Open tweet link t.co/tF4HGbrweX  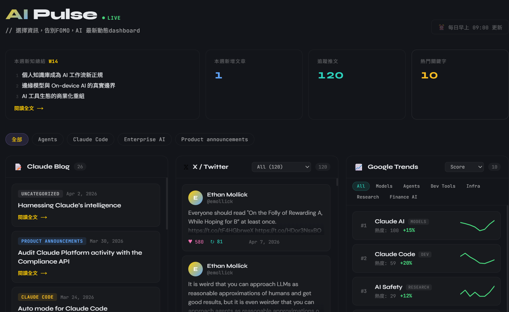point(221,230)
